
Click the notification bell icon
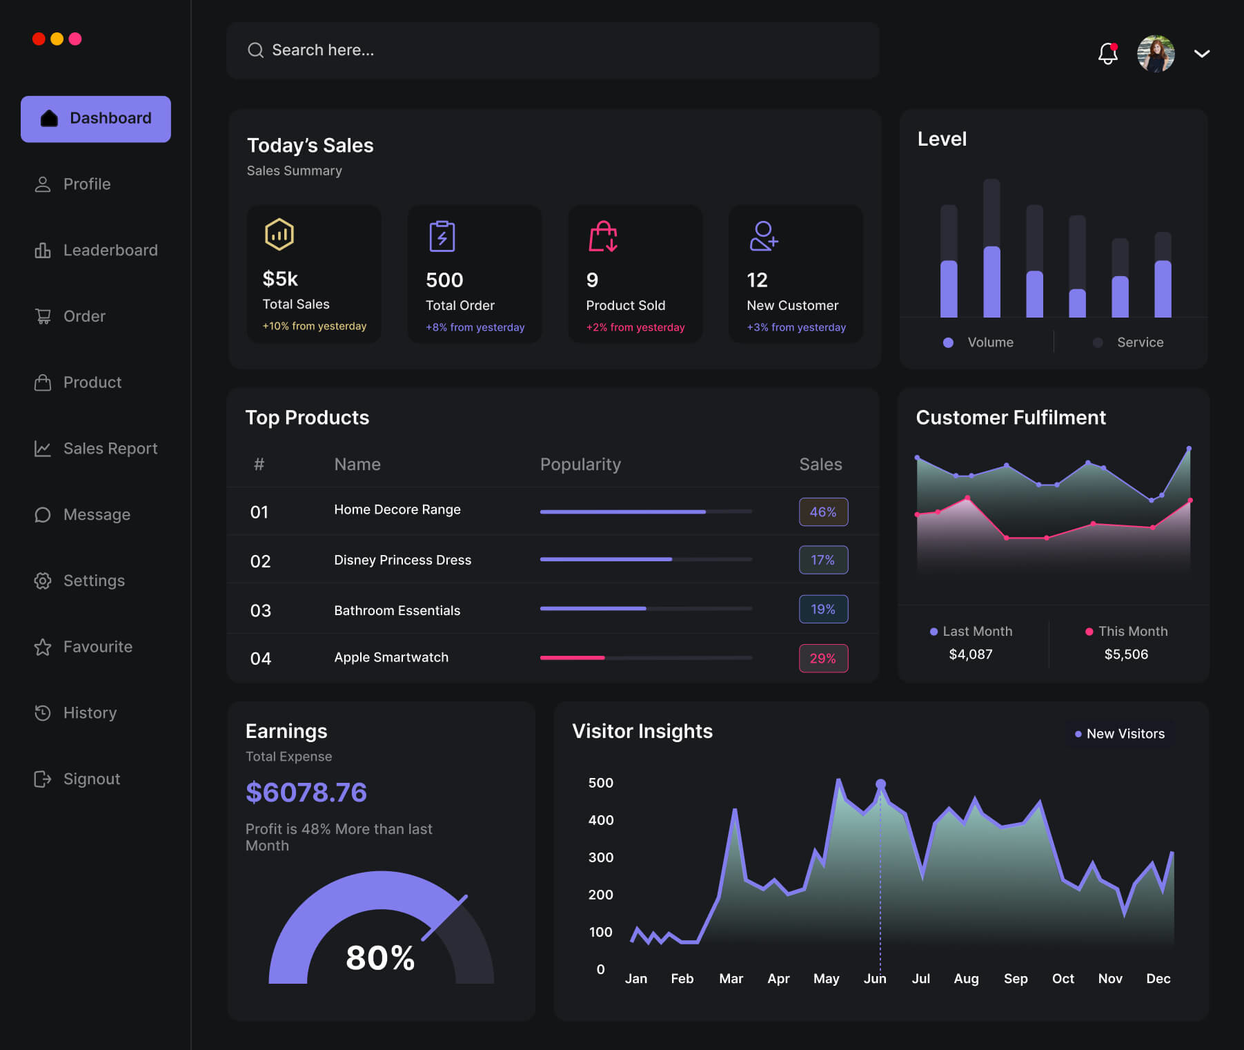coord(1107,53)
